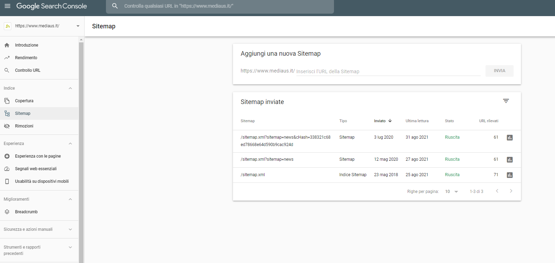Collapse the Miglioramenti section
The image size is (555, 263).
70,199
